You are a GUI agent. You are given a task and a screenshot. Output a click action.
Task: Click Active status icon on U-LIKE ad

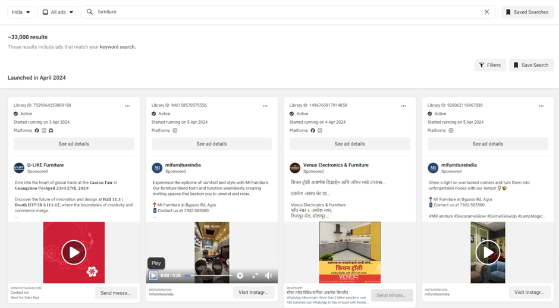pos(15,114)
